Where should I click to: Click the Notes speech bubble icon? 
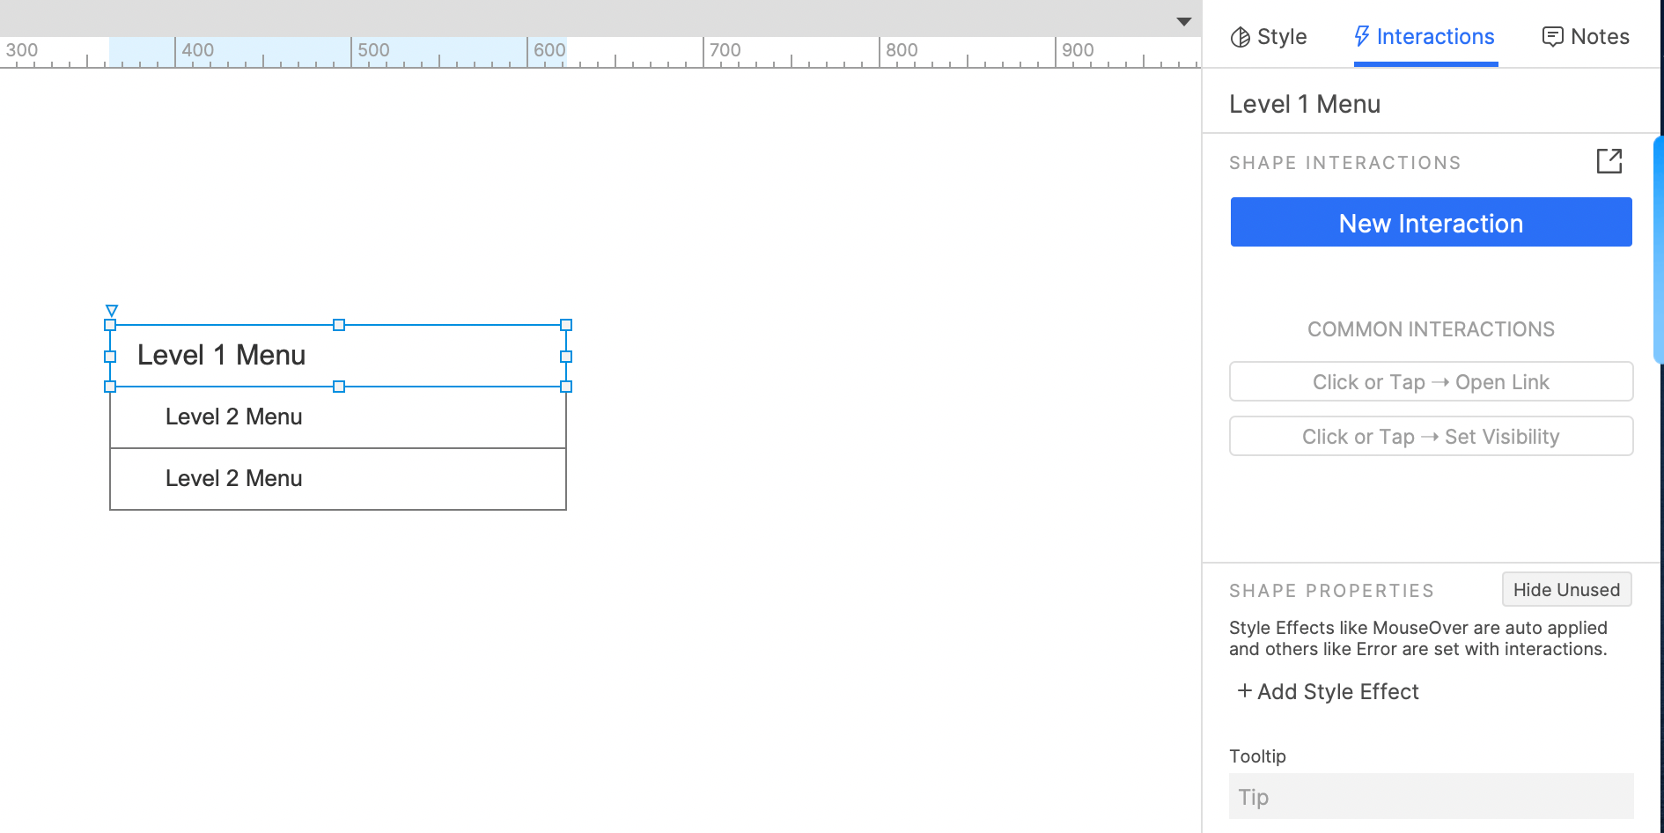(x=1552, y=37)
